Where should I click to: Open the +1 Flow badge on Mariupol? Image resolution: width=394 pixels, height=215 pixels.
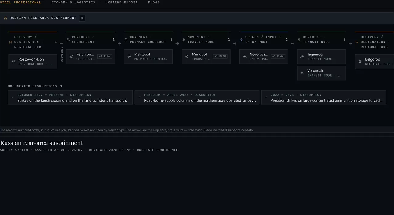click(x=220, y=57)
